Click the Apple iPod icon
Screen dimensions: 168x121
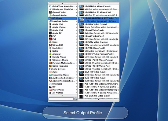(x=50, y=24)
